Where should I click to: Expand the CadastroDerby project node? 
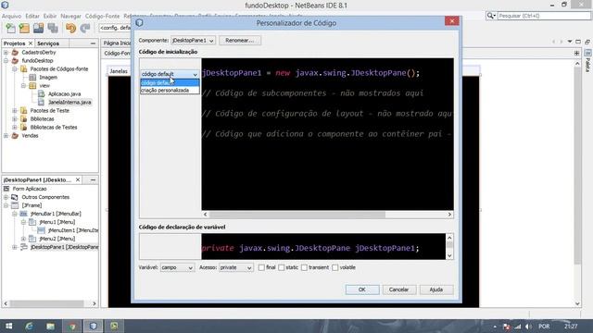point(6,53)
